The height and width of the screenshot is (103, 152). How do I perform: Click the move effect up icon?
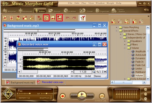[x=134, y=21]
